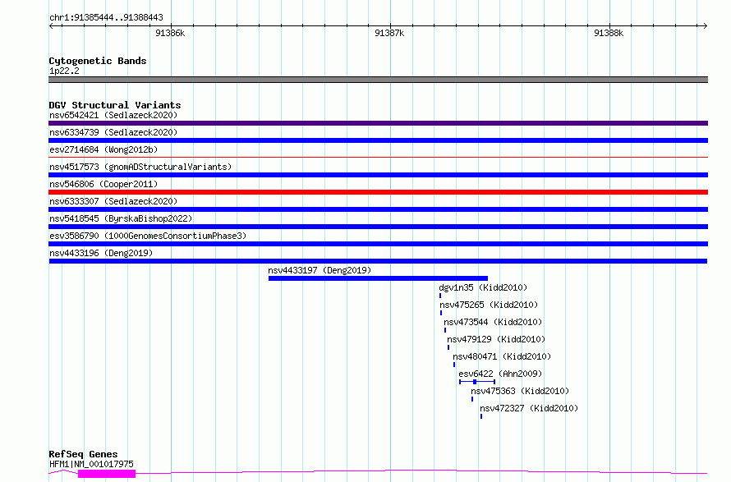731x482 pixels.
Task: Select the blue bar under nsv6333307
Action: [378, 209]
